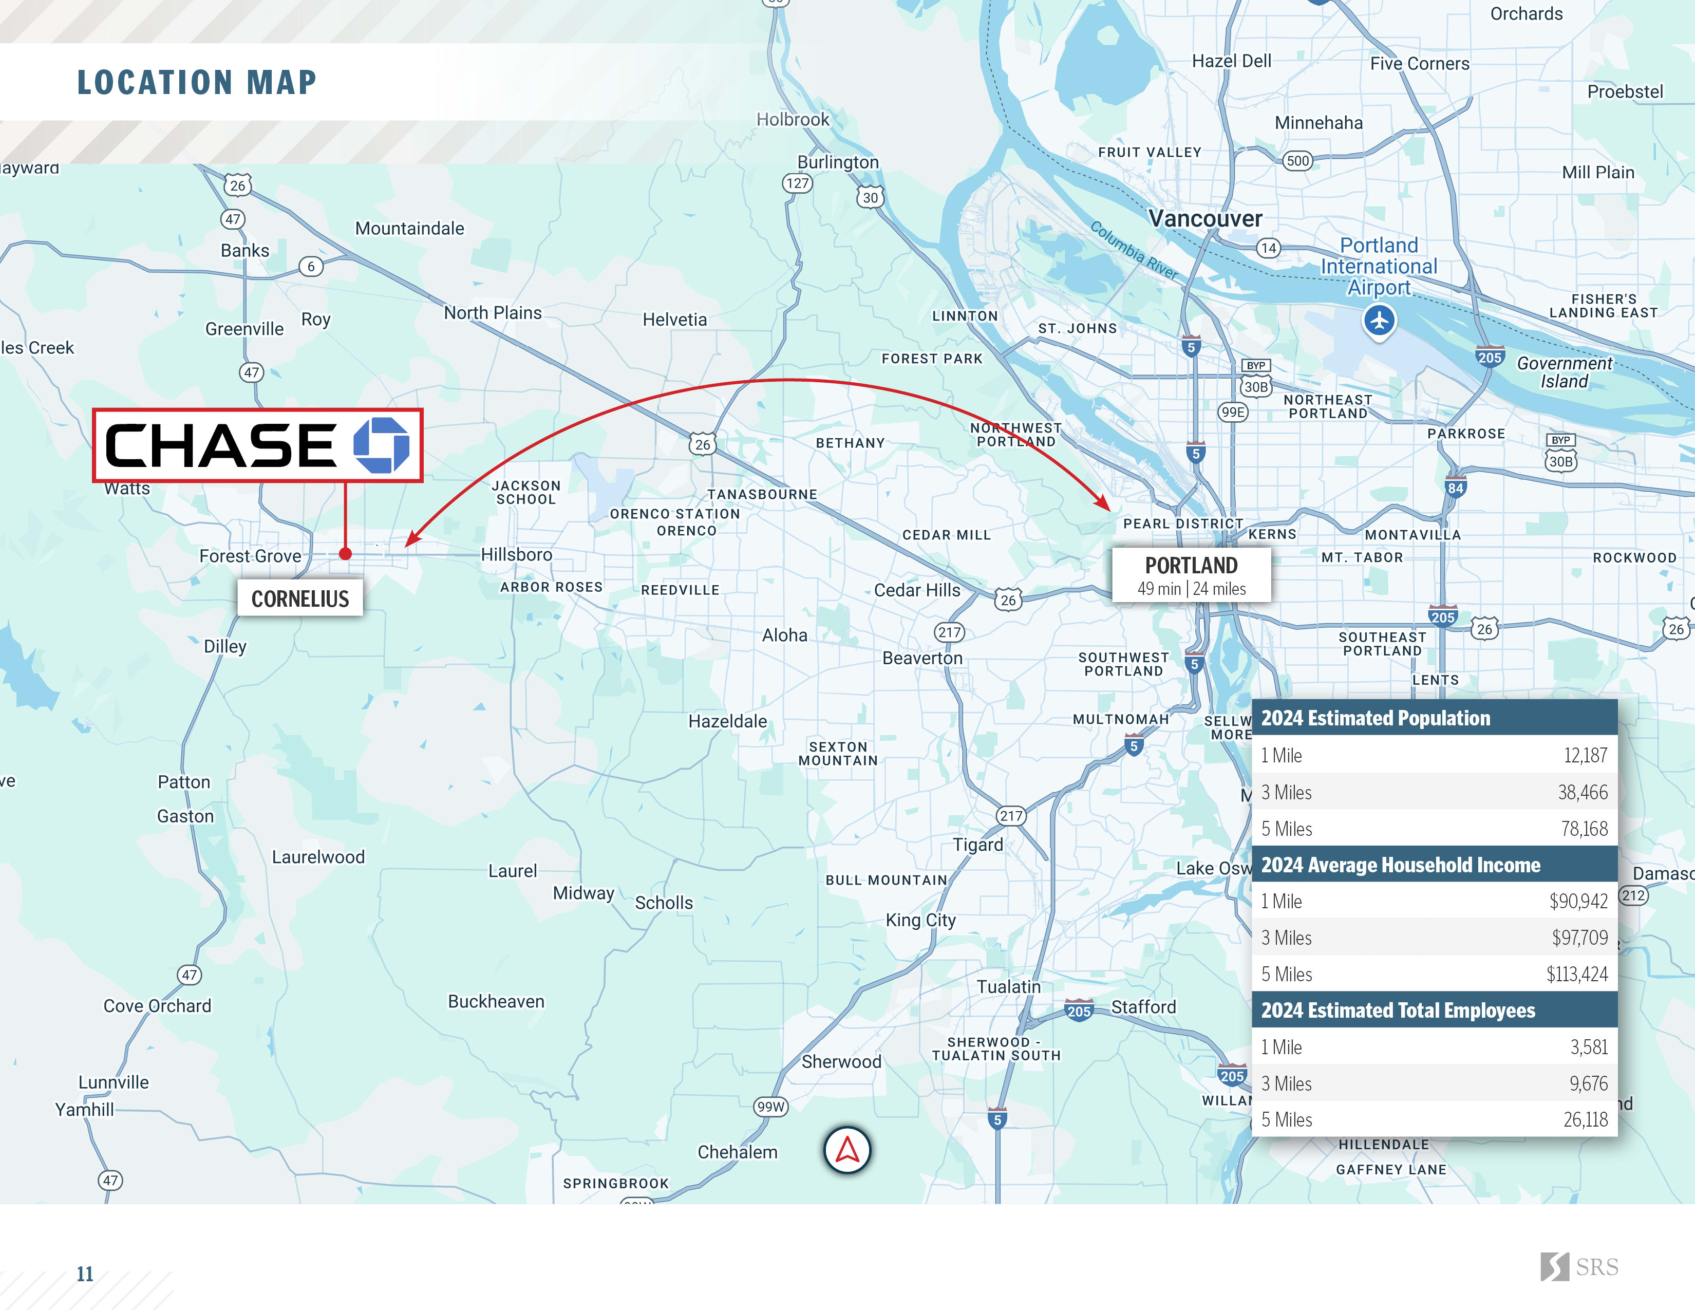Click the population value 12,187

click(1585, 755)
